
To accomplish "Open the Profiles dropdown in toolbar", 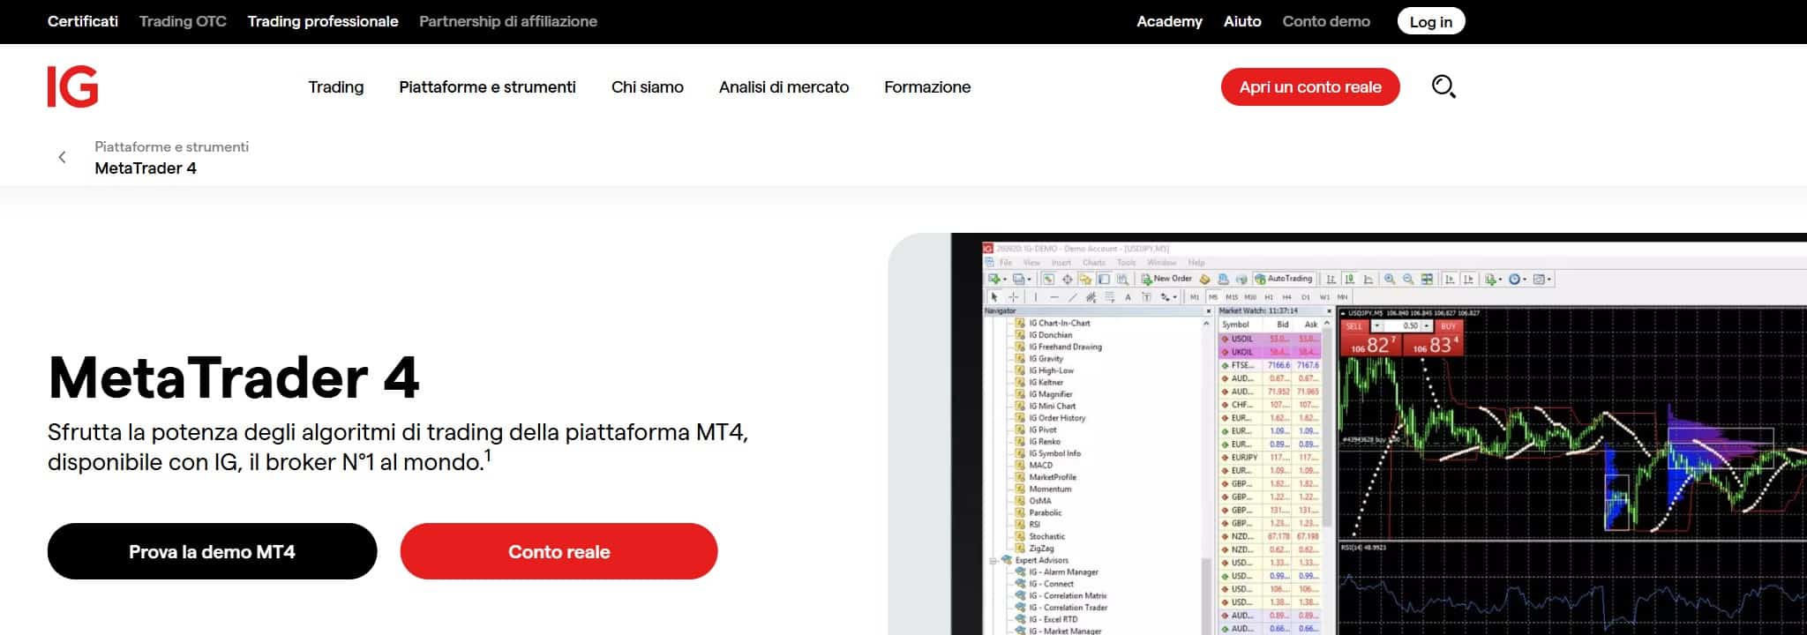I will [x=1022, y=279].
